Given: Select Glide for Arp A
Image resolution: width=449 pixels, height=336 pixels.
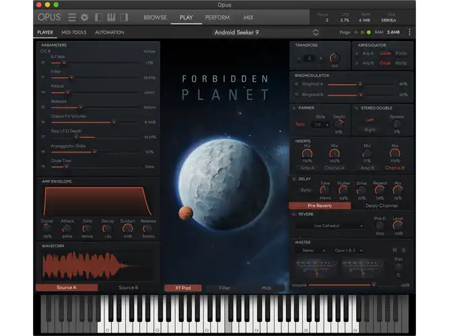Looking at the screenshot, I should pyautogui.click(x=385, y=54).
